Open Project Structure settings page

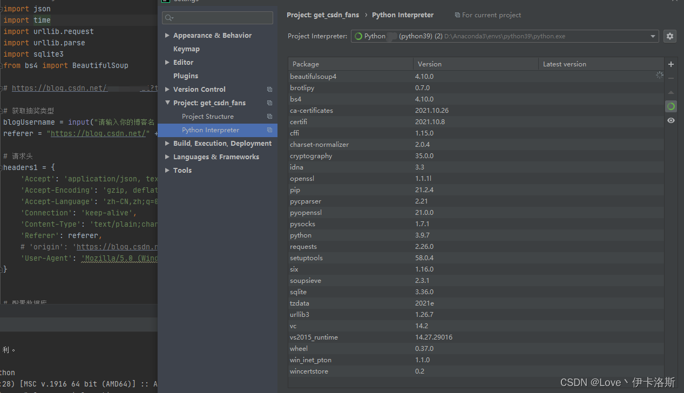208,117
